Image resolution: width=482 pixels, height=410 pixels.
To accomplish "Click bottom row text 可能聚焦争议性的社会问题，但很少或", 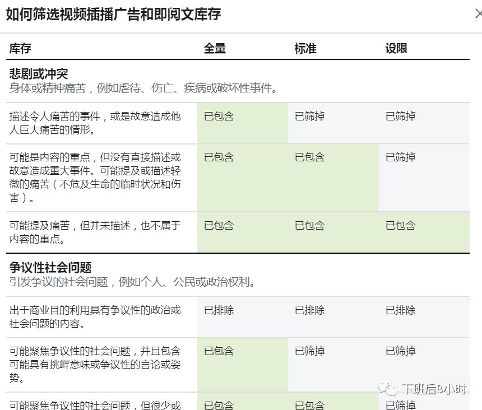I will pos(95,405).
